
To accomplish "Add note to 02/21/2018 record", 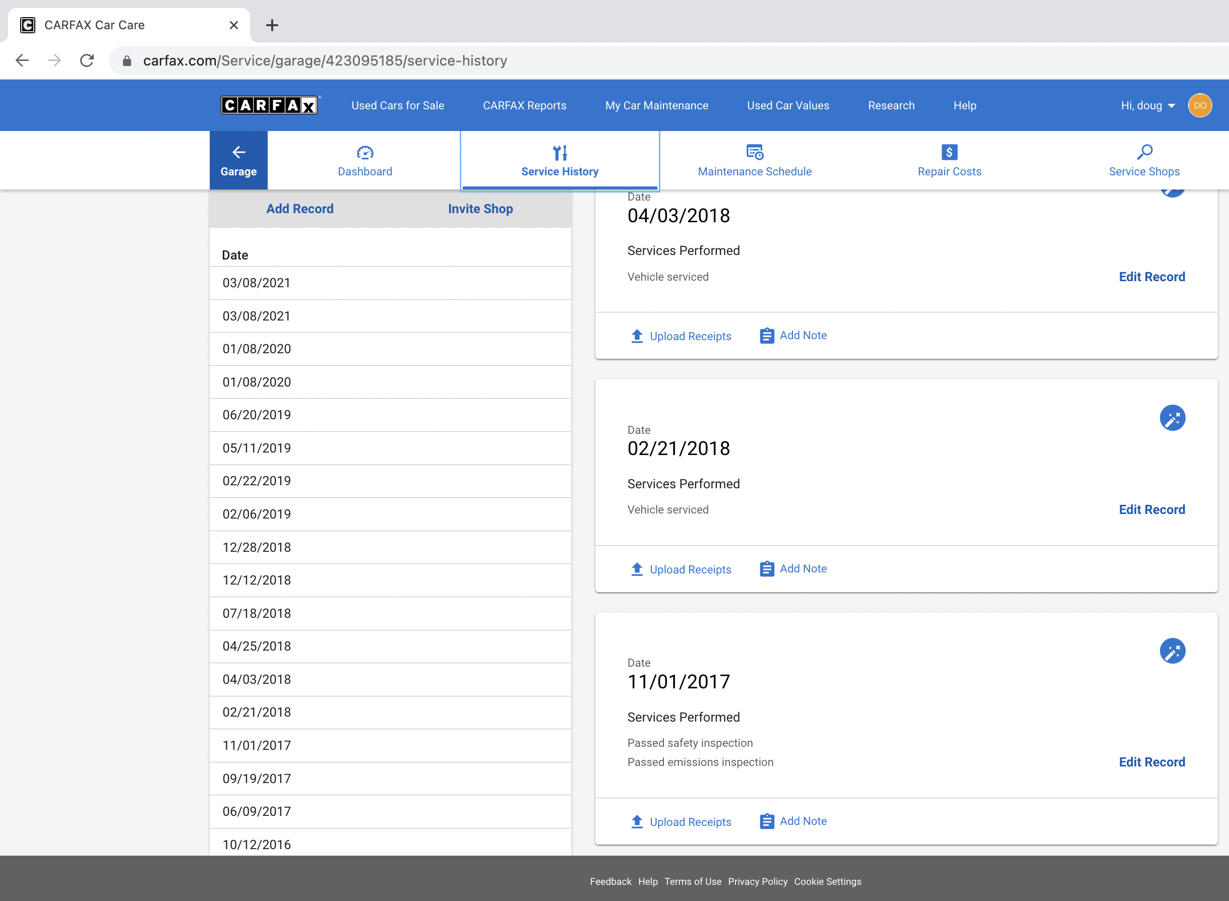I will click(792, 568).
